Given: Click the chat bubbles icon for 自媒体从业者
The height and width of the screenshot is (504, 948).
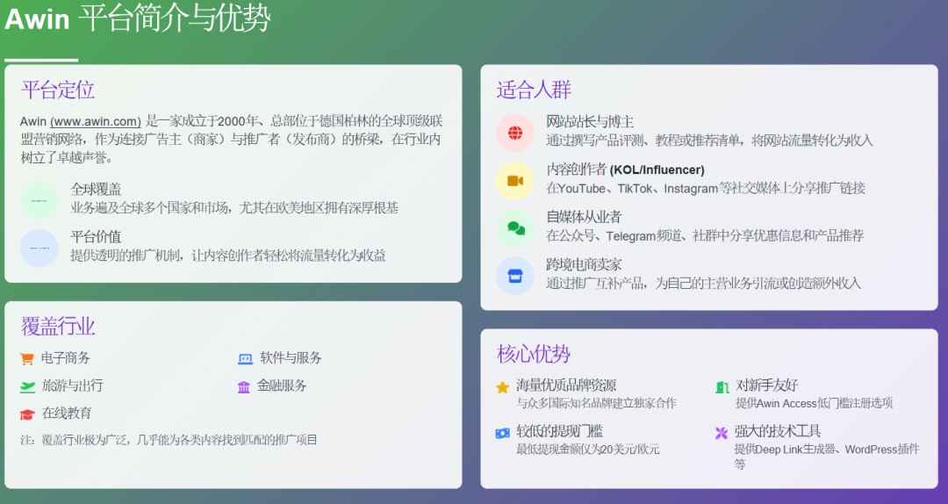Looking at the screenshot, I should tap(515, 228).
